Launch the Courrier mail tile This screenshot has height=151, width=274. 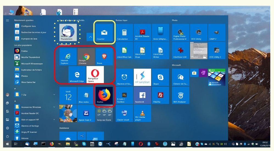[104, 32]
